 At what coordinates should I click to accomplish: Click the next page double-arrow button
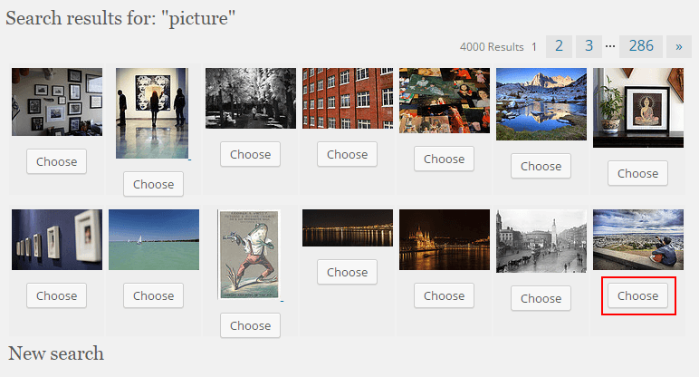click(678, 46)
